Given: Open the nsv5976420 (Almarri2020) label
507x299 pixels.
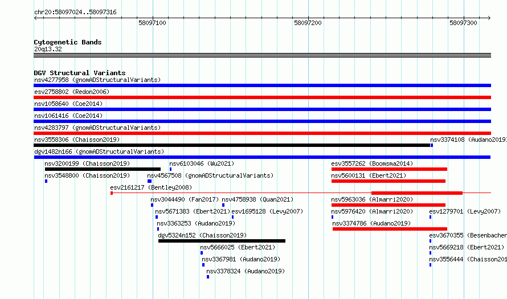Looking at the screenshot, I should click(x=372, y=211).
